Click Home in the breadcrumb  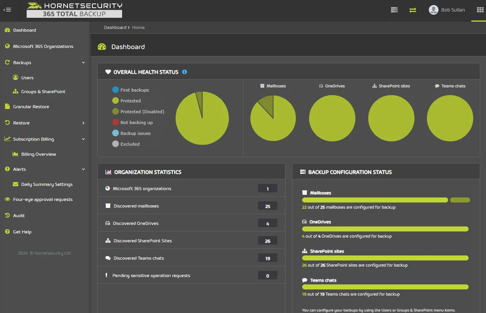coord(138,27)
